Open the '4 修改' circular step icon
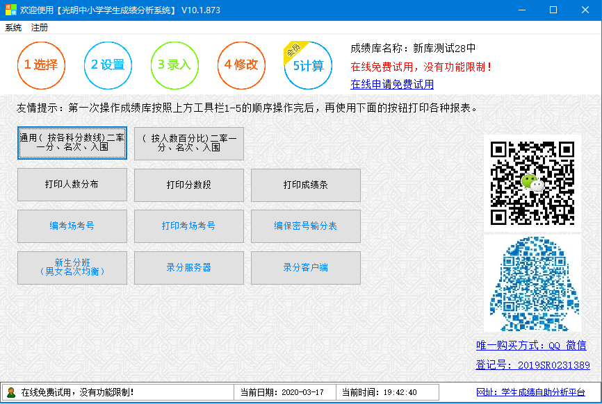This screenshot has height=404, width=602. pos(241,65)
